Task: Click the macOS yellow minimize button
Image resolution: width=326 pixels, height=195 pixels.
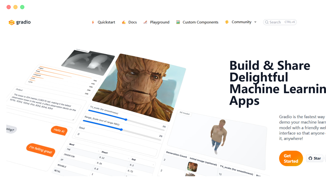Action: [15, 7]
